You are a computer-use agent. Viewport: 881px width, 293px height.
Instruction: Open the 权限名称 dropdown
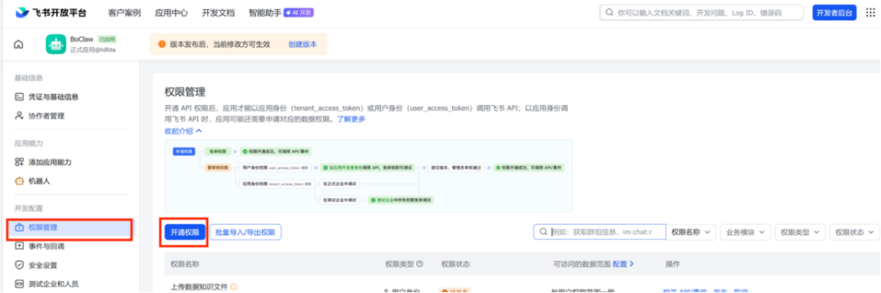[x=692, y=231]
